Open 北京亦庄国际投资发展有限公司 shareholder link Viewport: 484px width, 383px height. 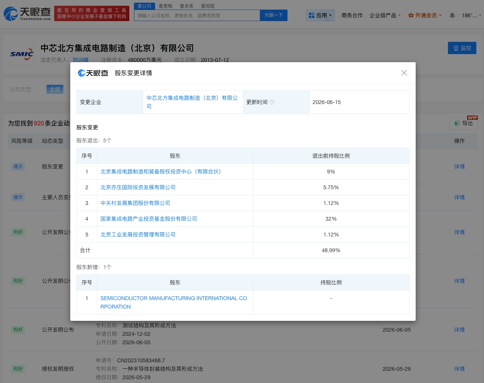coord(138,187)
